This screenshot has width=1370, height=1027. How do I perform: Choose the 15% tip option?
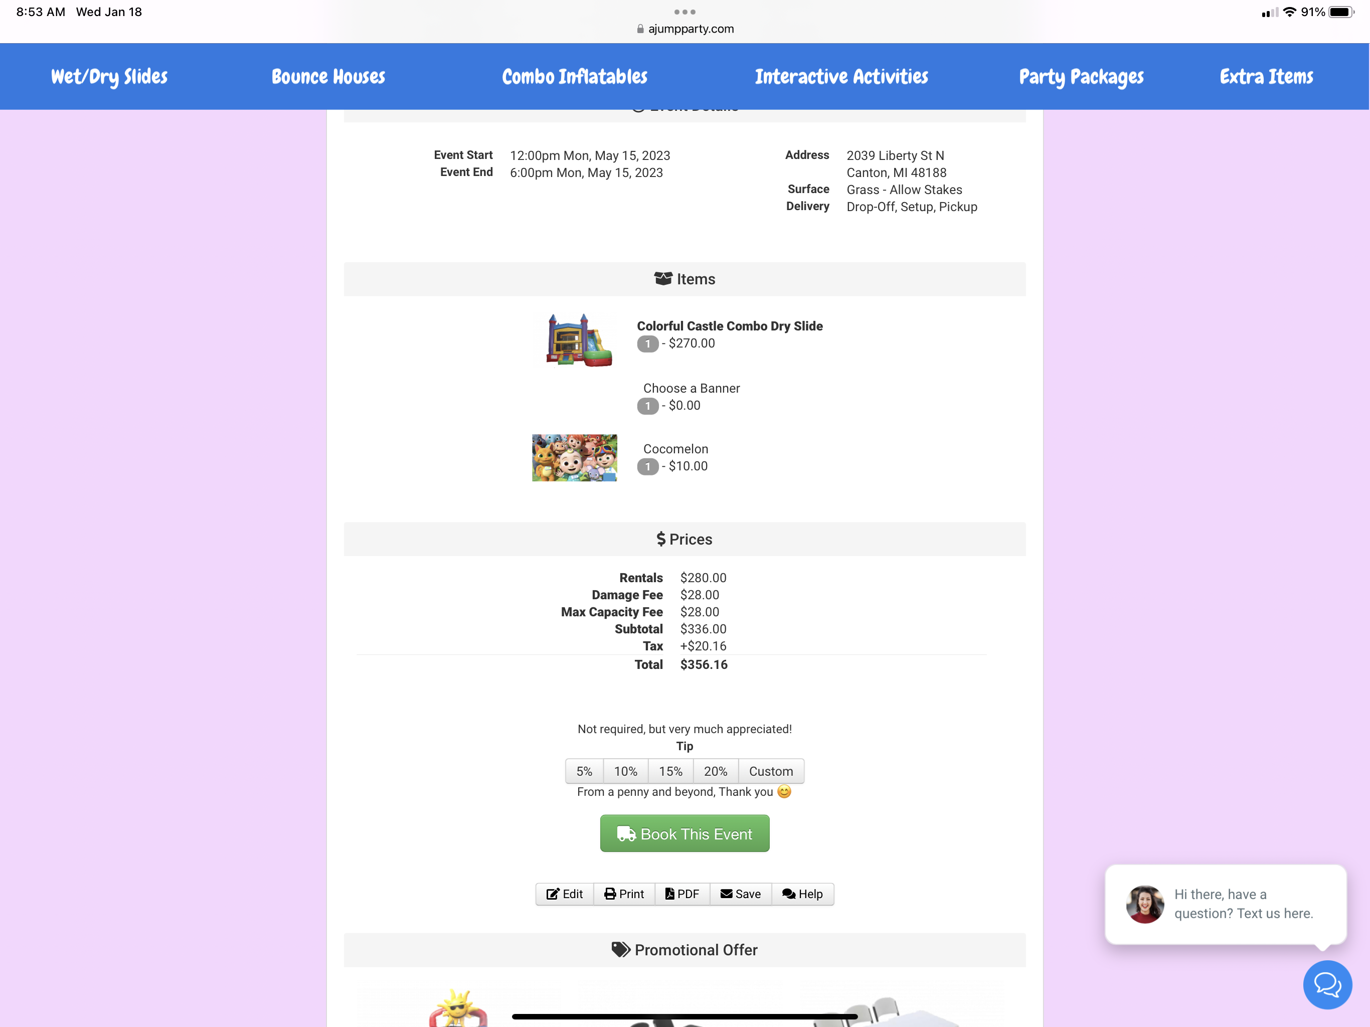(670, 771)
